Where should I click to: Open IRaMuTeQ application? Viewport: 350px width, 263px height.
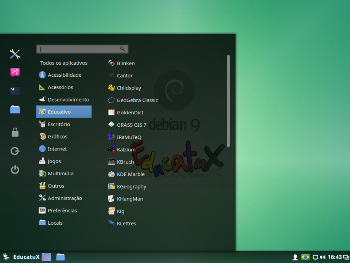point(125,137)
